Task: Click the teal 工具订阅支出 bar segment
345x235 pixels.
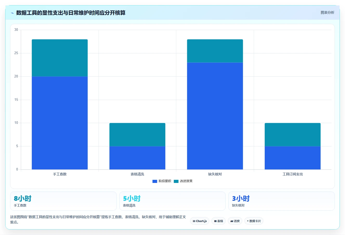Action: [x=292, y=134]
